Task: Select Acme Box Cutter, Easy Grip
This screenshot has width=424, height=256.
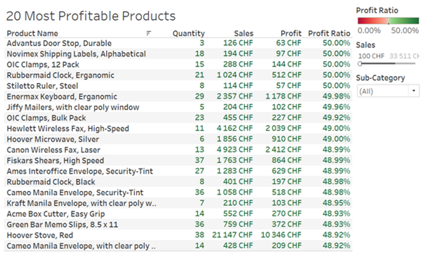Action: (x=55, y=214)
